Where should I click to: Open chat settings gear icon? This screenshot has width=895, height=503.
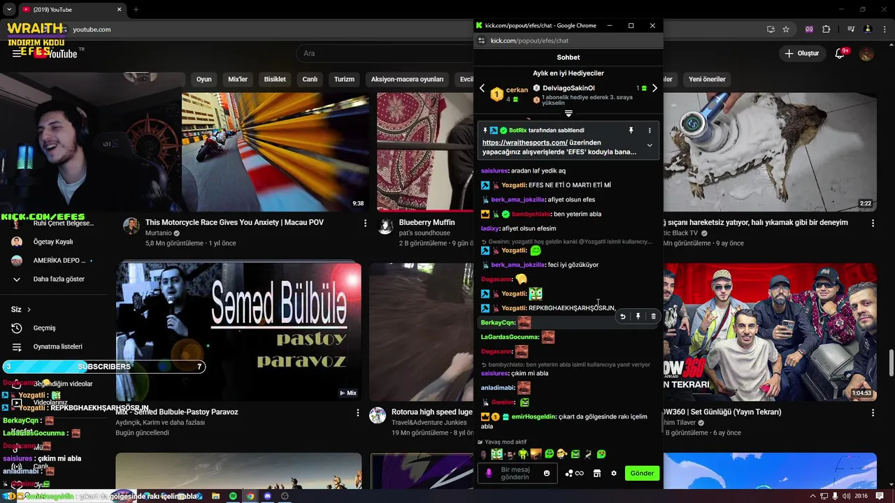click(614, 473)
